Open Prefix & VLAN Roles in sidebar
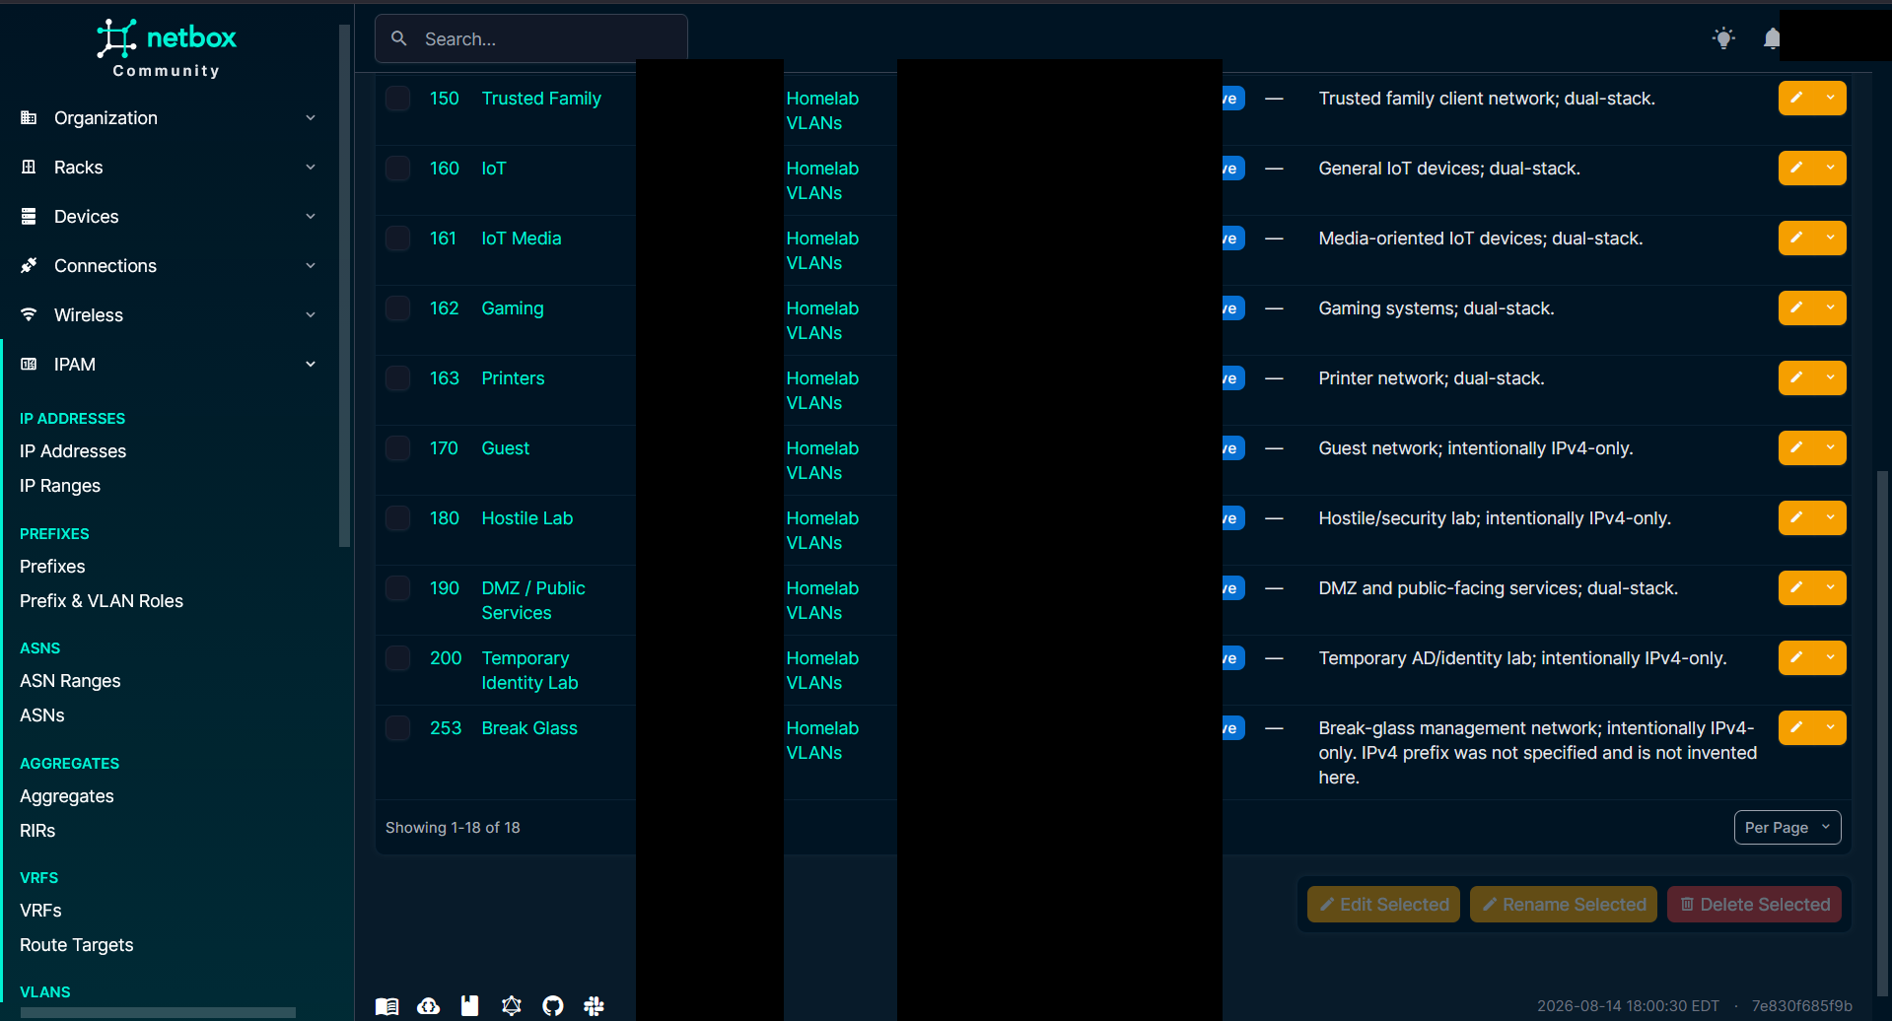The width and height of the screenshot is (1892, 1021). tap(102, 601)
